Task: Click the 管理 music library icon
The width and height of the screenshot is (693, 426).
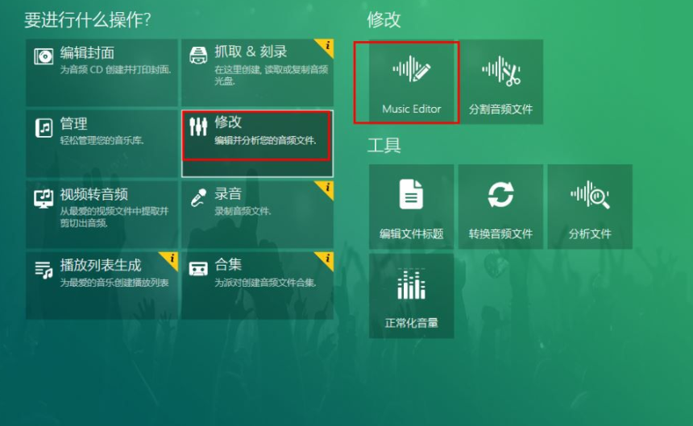Action: tap(44, 128)
